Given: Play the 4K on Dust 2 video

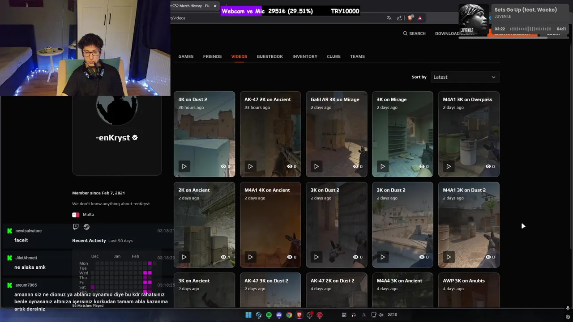Looking at the screenshot, I should point(184,166).
